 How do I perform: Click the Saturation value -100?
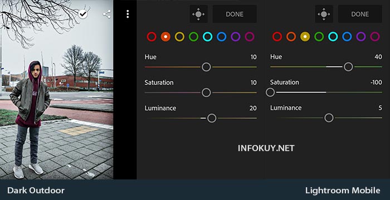[376, 82]
